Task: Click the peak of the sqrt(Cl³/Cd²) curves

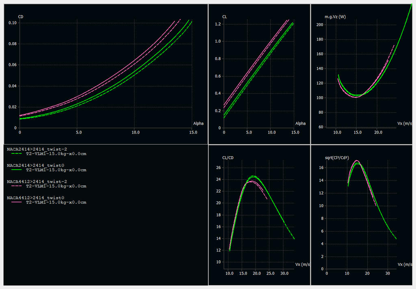Action: coord(357,162)
